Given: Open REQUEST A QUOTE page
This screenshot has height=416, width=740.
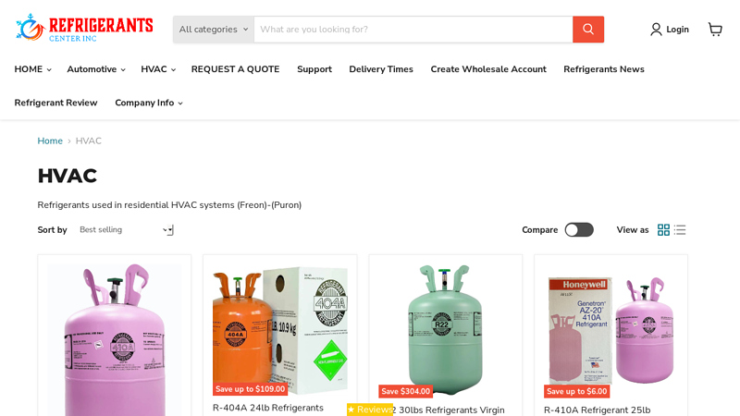Looking at the screenshot, I should pyautogui.click(x=236, y=69).
